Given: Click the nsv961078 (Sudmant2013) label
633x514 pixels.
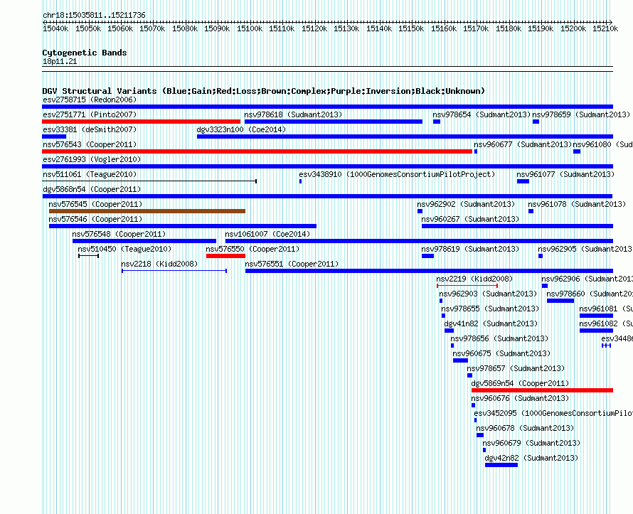Looking at the screenshot, I should 577,204.
